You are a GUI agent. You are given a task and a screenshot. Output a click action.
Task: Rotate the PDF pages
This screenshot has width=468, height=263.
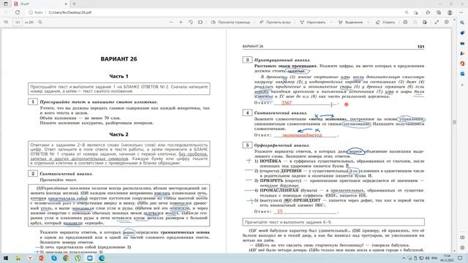[190, 22]
